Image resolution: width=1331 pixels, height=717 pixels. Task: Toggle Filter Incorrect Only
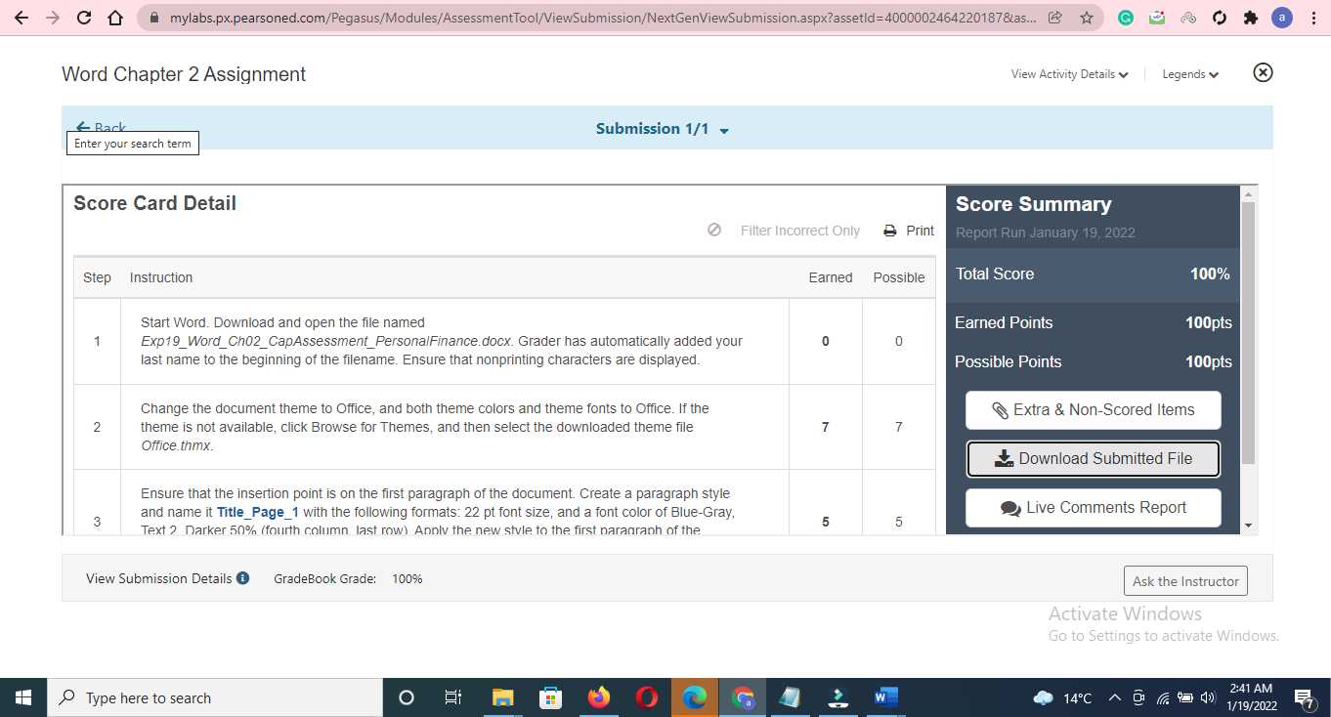pyautogui.click(x=785, y=231)
